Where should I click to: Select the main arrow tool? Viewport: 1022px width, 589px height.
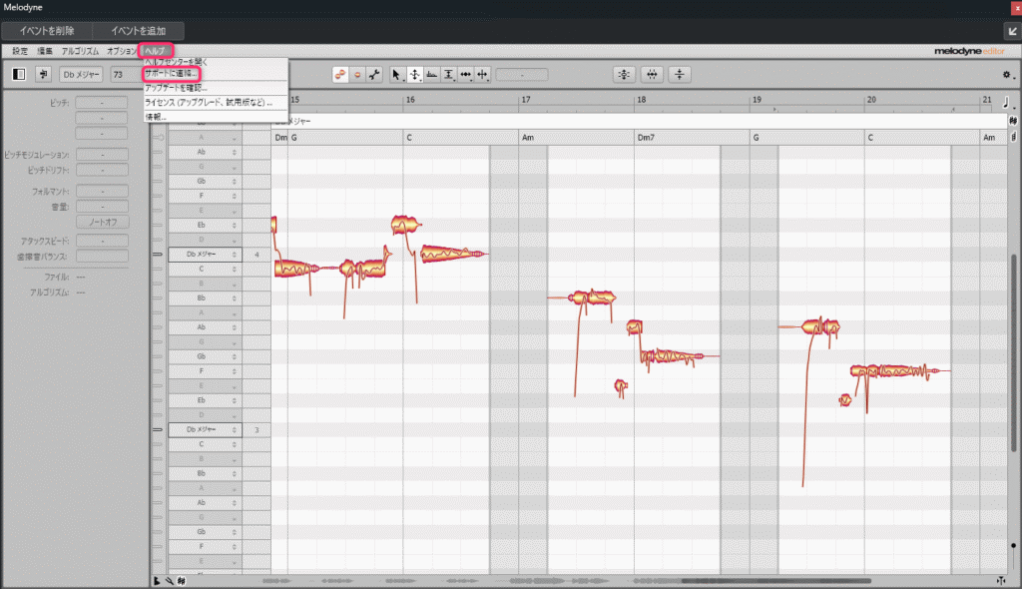396,74
